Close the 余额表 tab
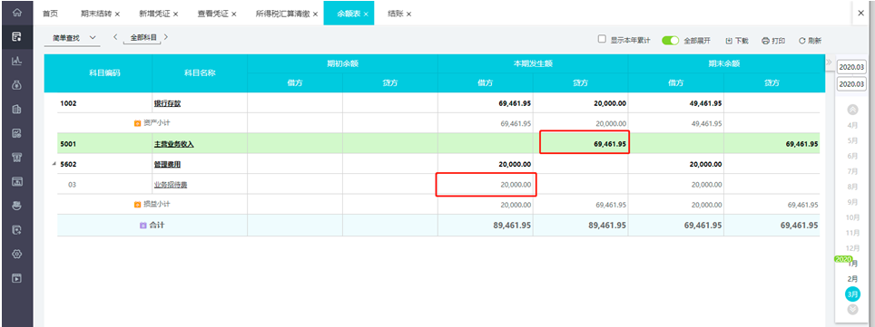 366,14
